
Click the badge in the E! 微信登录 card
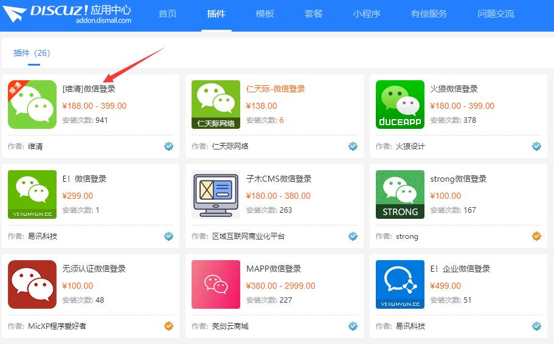(x=169, y=236)
